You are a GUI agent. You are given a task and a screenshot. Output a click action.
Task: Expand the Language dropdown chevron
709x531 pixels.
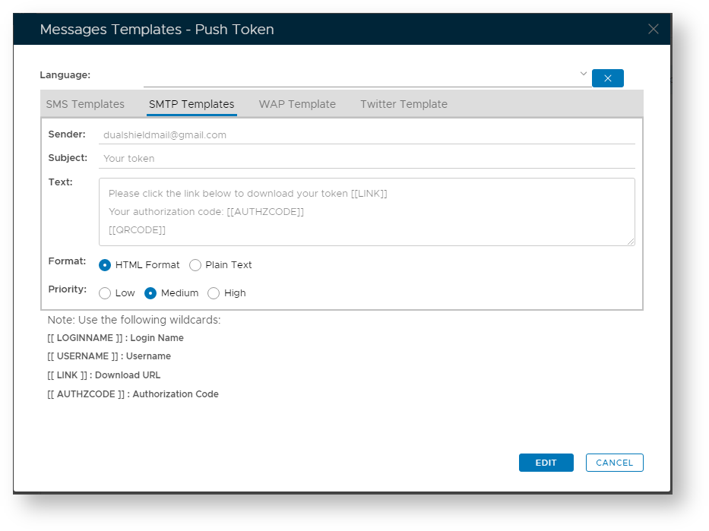click(584, 74)
